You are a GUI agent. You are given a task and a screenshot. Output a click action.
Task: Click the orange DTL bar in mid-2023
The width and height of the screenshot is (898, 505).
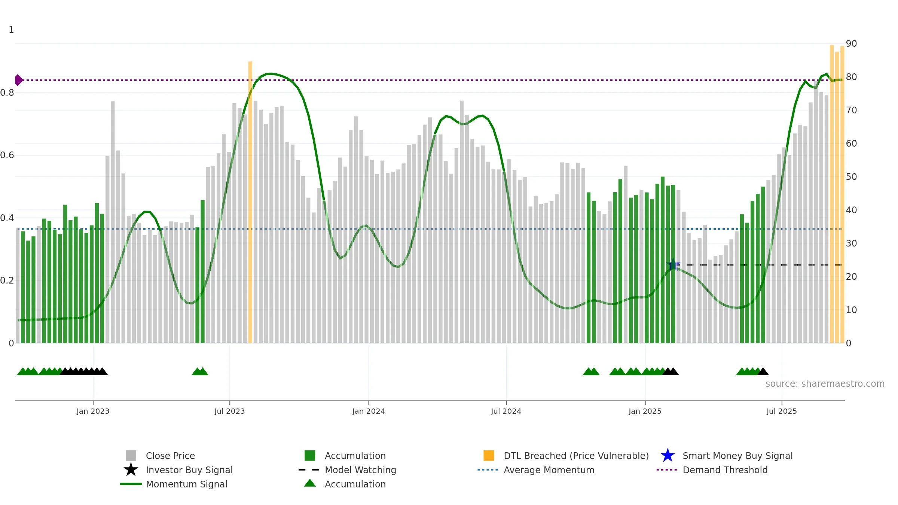coord(250,202)
